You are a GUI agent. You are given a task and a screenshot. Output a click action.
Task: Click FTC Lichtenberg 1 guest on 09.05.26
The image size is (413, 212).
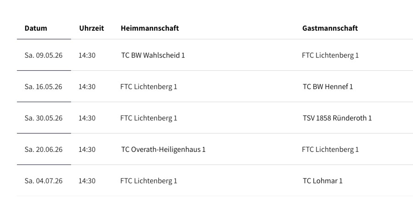click(330, 55)
